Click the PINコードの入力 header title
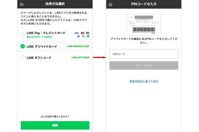 (144, 4)
